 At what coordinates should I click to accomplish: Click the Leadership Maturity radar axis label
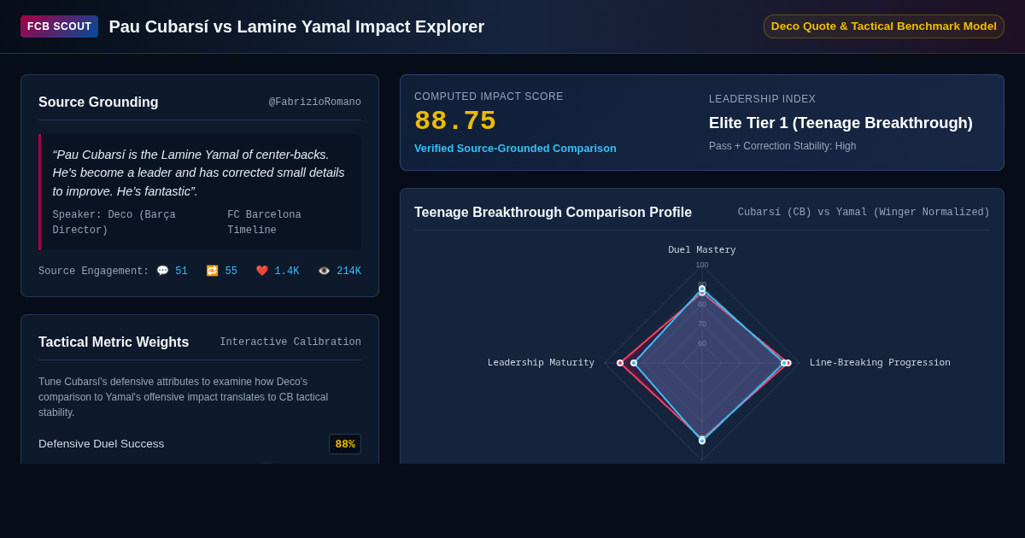point(541,363)
